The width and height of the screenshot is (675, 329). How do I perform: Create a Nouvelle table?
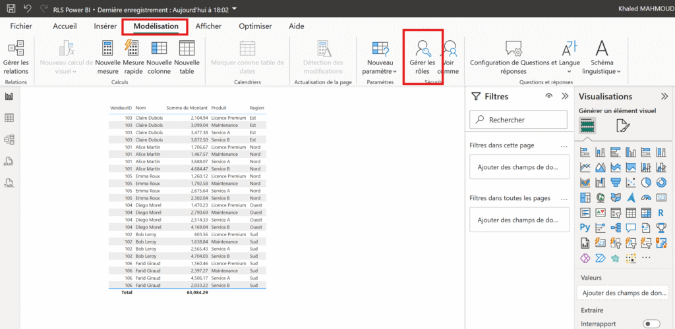click(x=187, y=57)
